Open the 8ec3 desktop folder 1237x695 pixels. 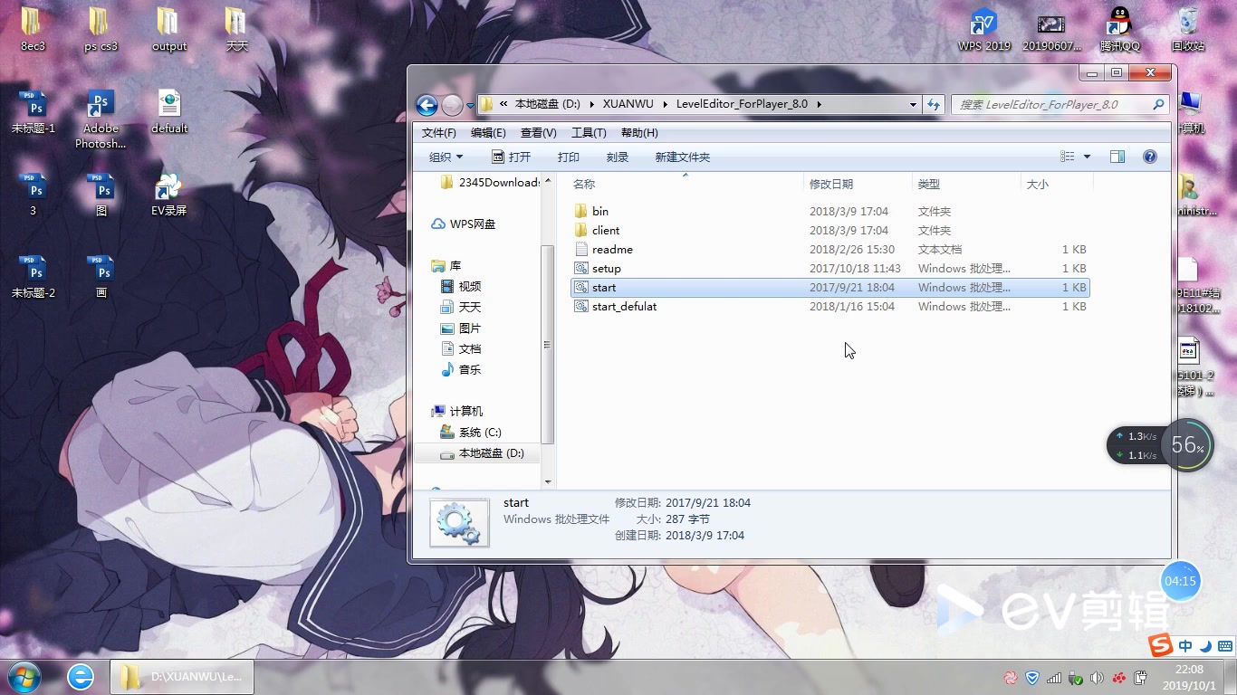(33, 30)
